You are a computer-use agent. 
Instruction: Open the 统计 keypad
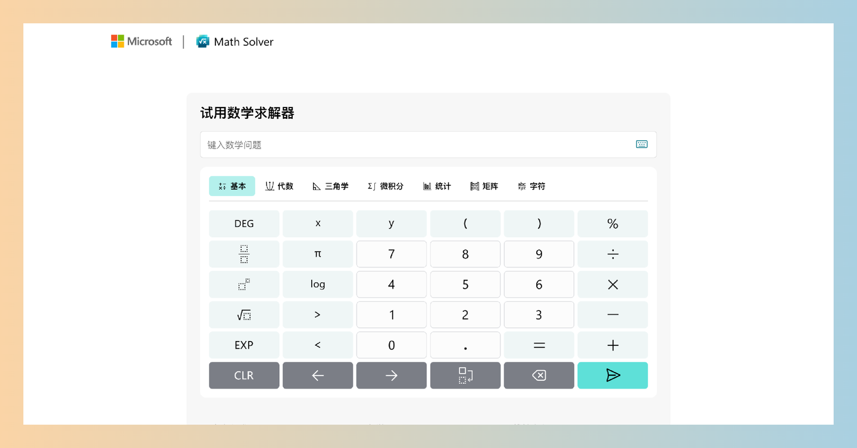click(437, 186)
